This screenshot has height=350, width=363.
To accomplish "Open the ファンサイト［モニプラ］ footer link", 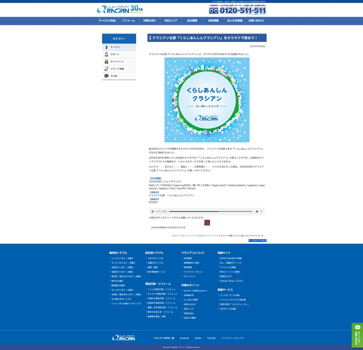I will (x=233, y=338).
